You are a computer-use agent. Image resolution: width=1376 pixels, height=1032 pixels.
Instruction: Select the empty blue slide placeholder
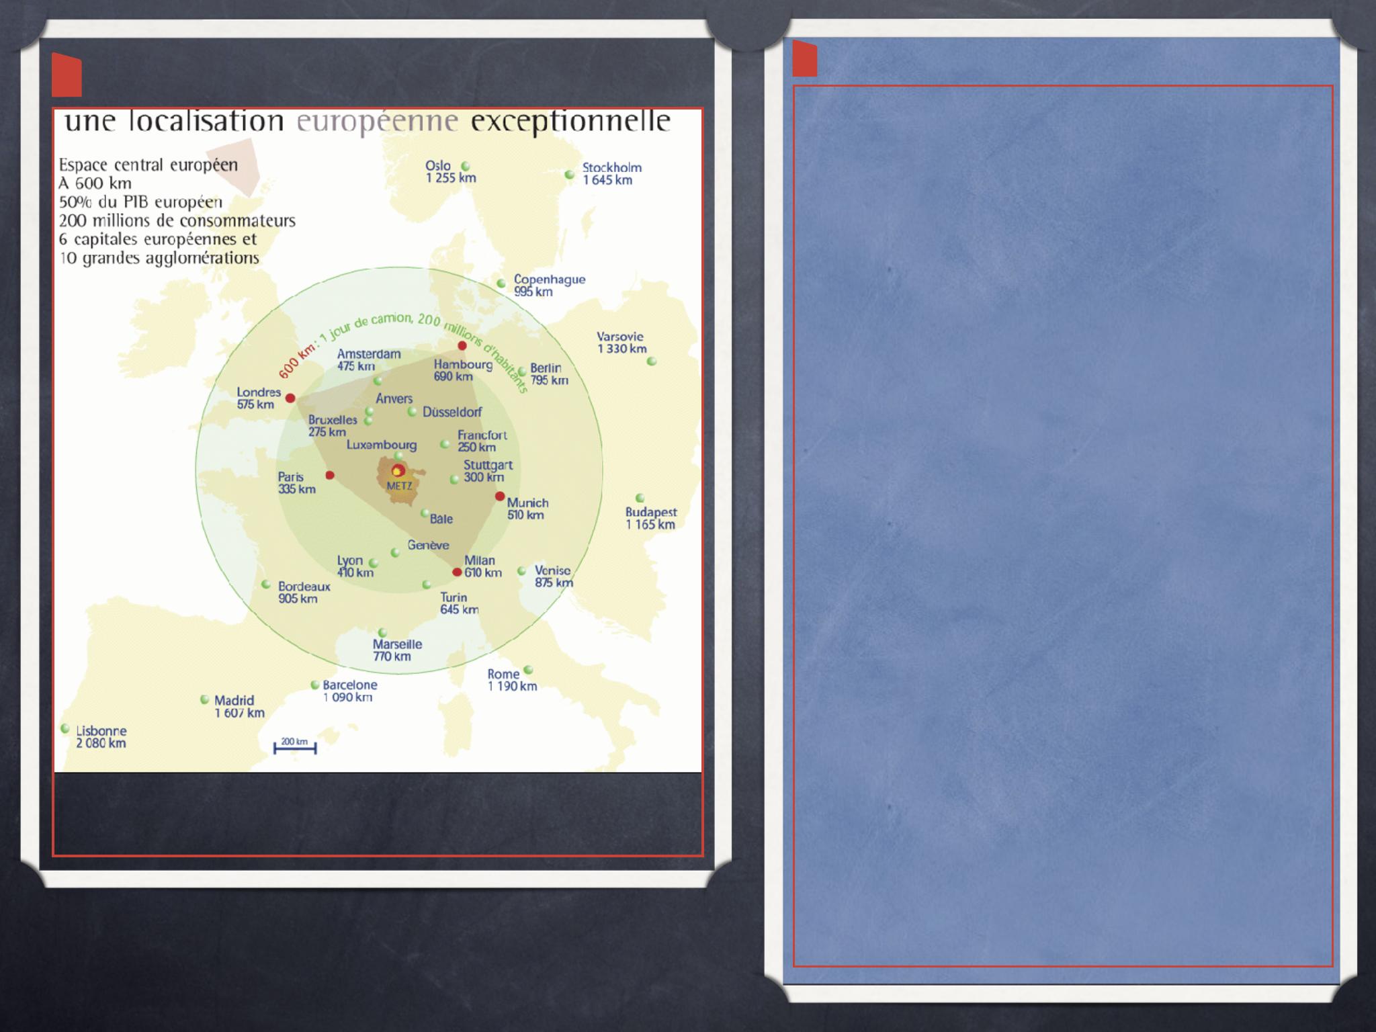pyautogui.click(x=1062, y=524)
